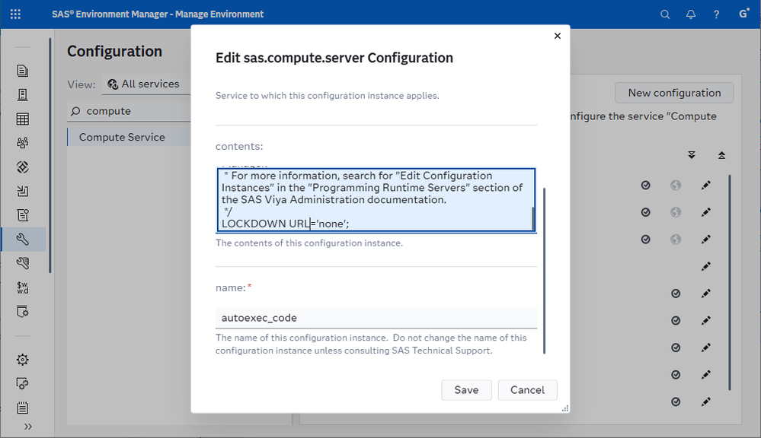Open search in the top banner
Screen dimensions: 761x438
click(x=665, y=14)
